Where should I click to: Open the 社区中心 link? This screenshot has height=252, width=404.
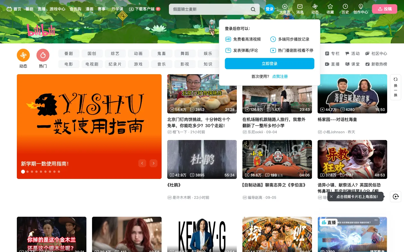(x=376, y=53)
